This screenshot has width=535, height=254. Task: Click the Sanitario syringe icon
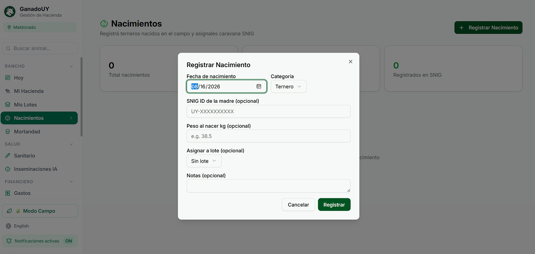click(x=8, y=156)
